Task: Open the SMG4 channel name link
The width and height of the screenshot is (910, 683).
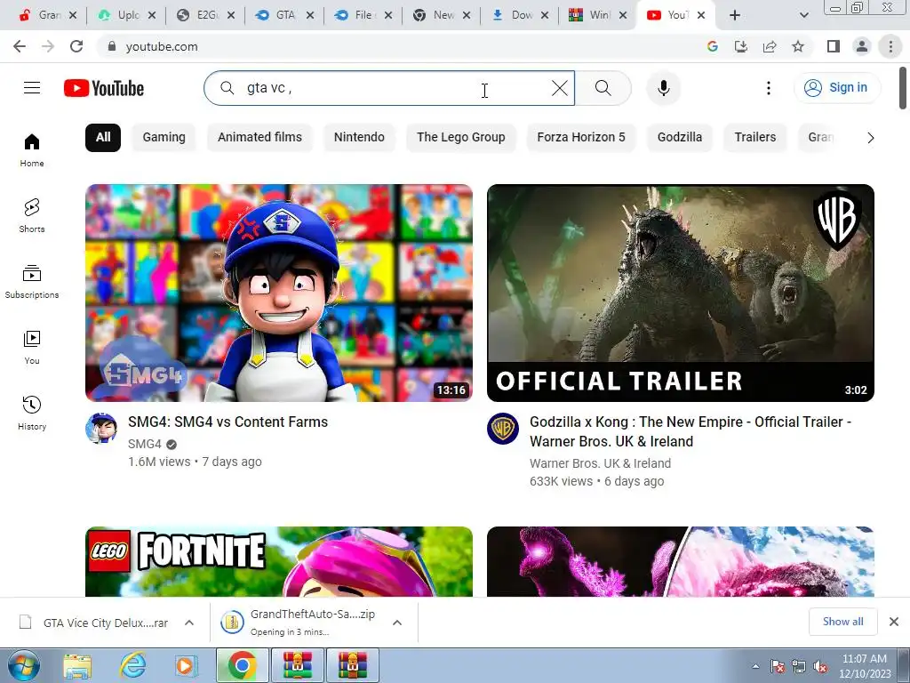Action: click(x=145, y=445)
